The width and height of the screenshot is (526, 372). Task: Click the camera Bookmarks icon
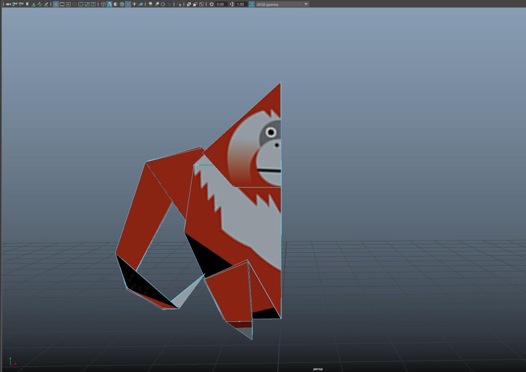(27, 4)
